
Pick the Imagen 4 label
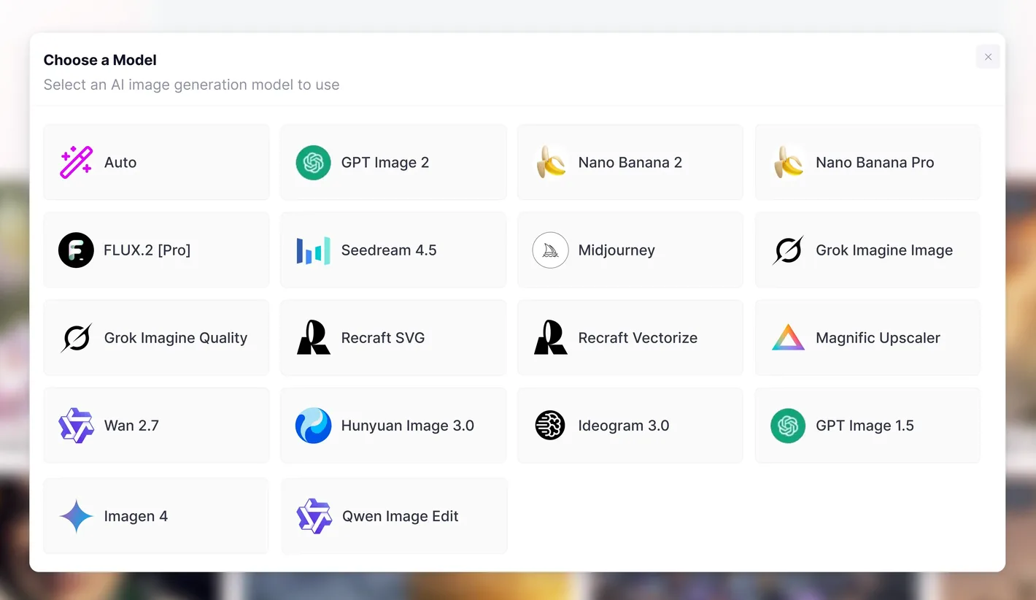point(136,516)
